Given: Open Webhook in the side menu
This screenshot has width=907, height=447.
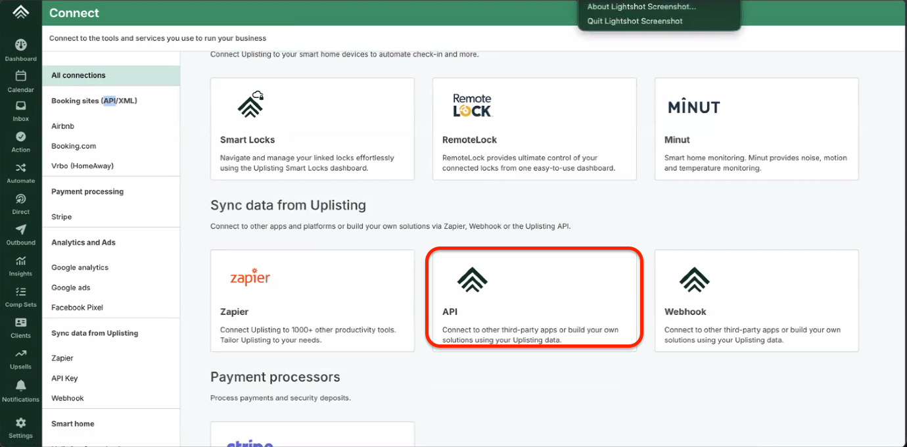Looking at the screenshot, I should click(68, 398).
